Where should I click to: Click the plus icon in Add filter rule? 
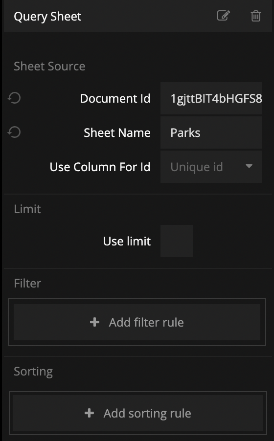coord(94,322)
